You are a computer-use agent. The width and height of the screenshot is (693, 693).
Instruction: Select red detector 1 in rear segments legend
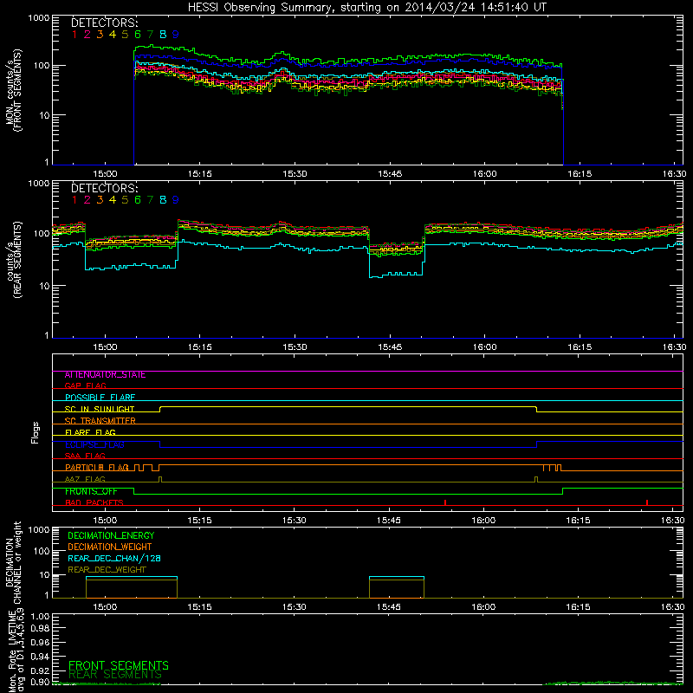[74, 200]
